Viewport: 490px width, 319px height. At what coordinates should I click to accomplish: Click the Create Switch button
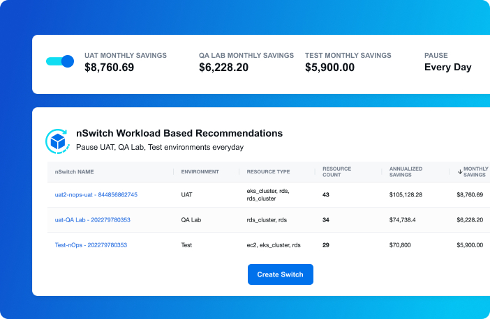click(x=281, y=274)
